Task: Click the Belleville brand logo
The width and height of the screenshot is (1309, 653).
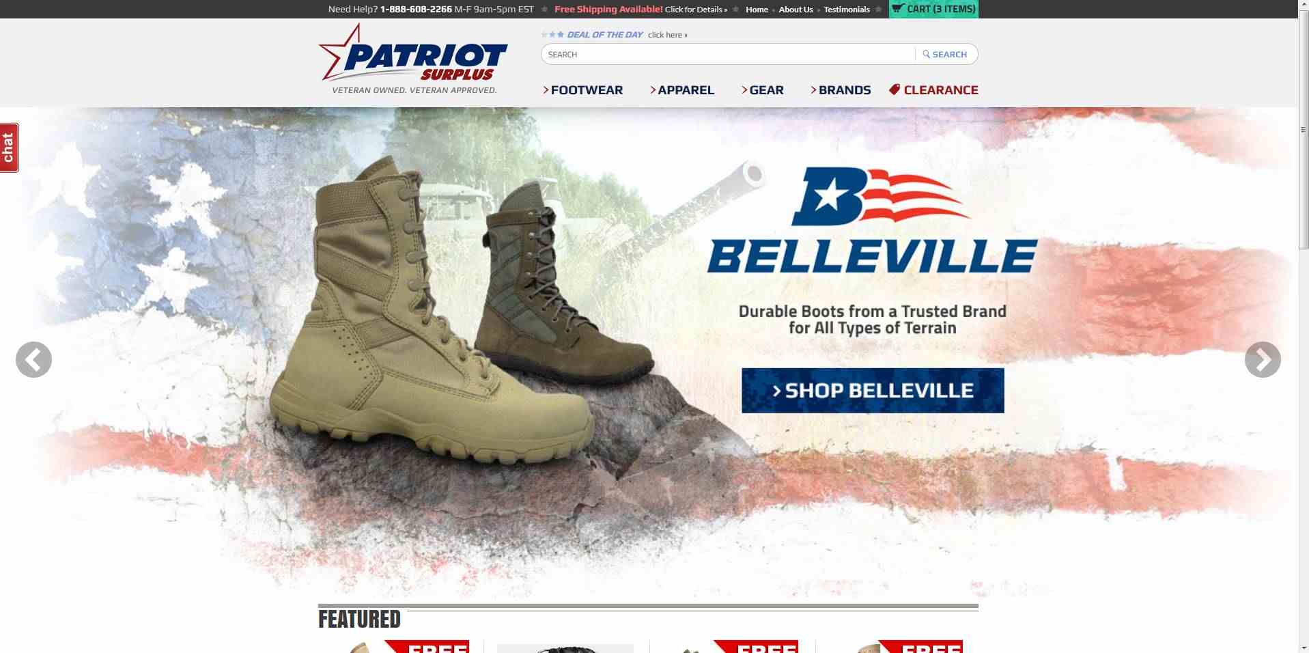Action: tap(873, 220)
